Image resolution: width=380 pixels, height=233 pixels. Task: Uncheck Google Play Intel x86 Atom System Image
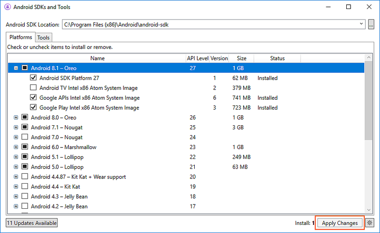tap(33, 108)
